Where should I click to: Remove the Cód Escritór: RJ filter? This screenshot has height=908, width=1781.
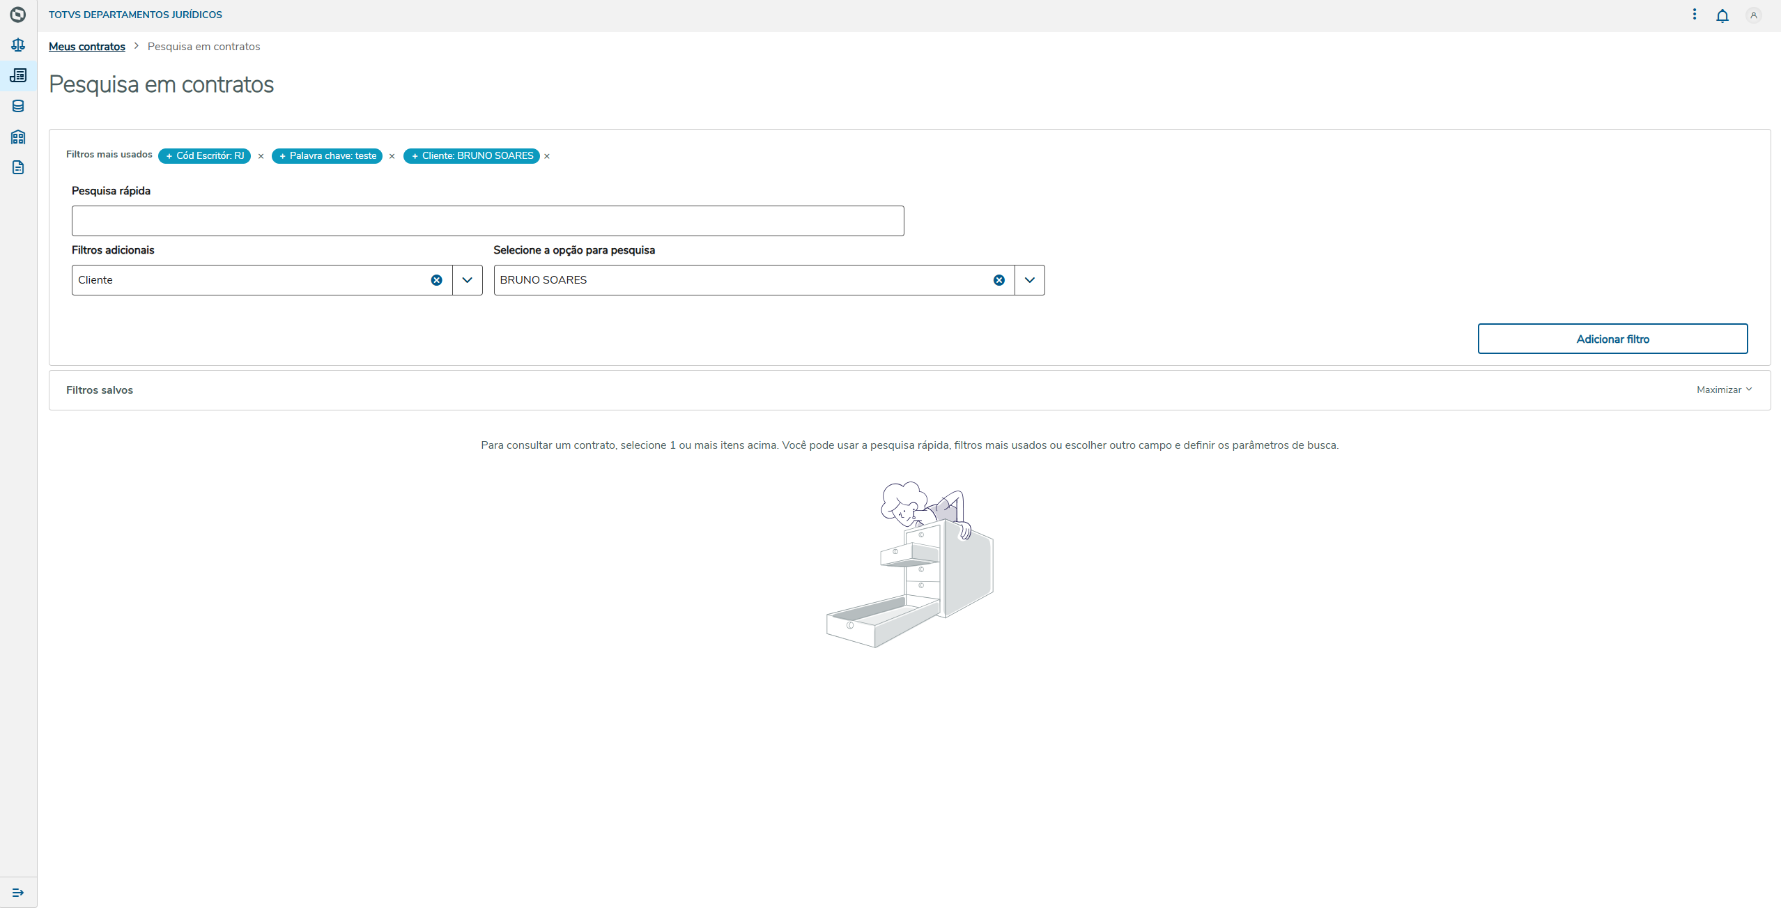click(261, 156)
